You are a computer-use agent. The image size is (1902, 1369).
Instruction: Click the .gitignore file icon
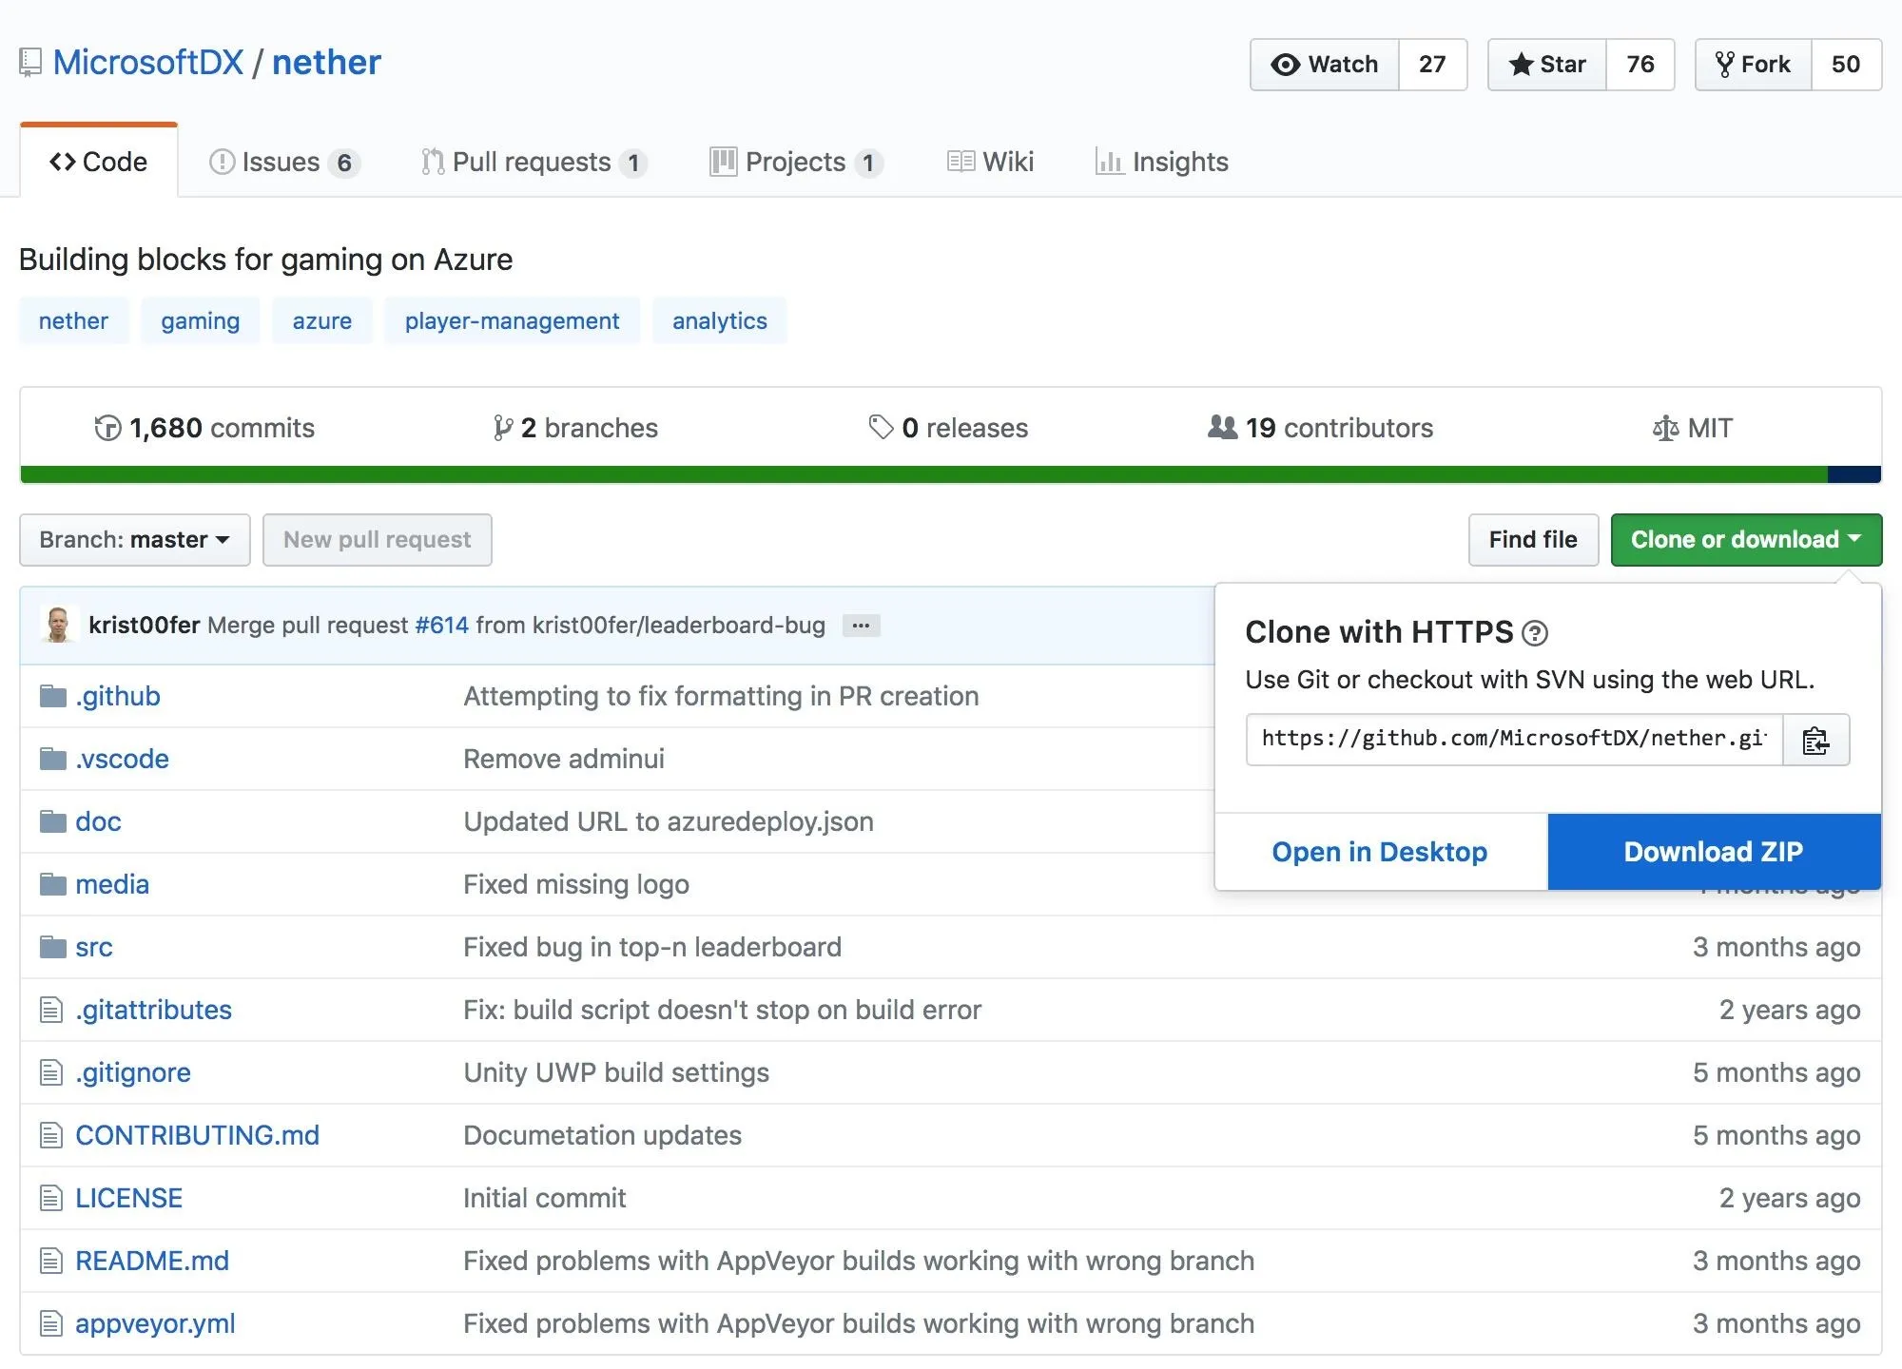point(51,1072)
